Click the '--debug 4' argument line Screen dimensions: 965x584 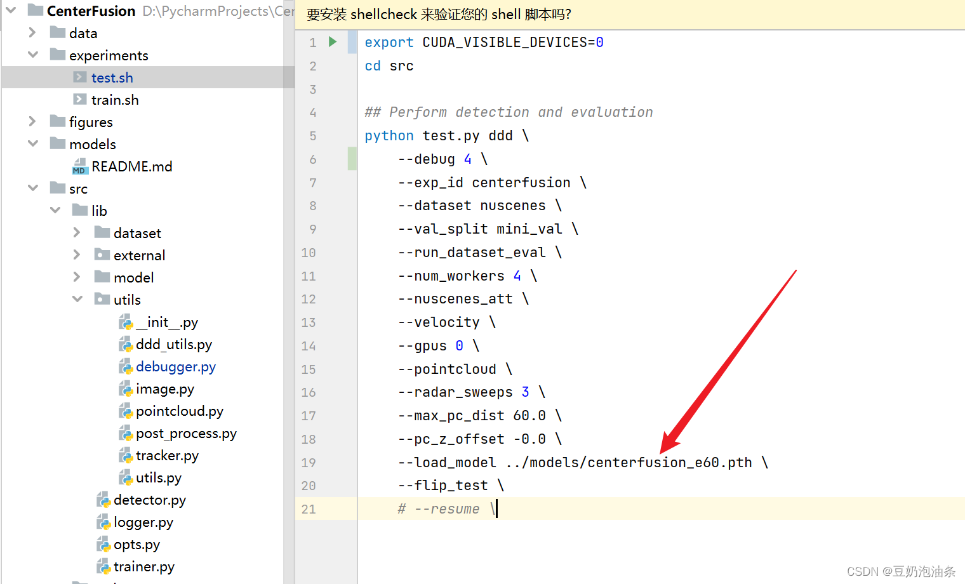pyautogui.click(x=443, y=159)
